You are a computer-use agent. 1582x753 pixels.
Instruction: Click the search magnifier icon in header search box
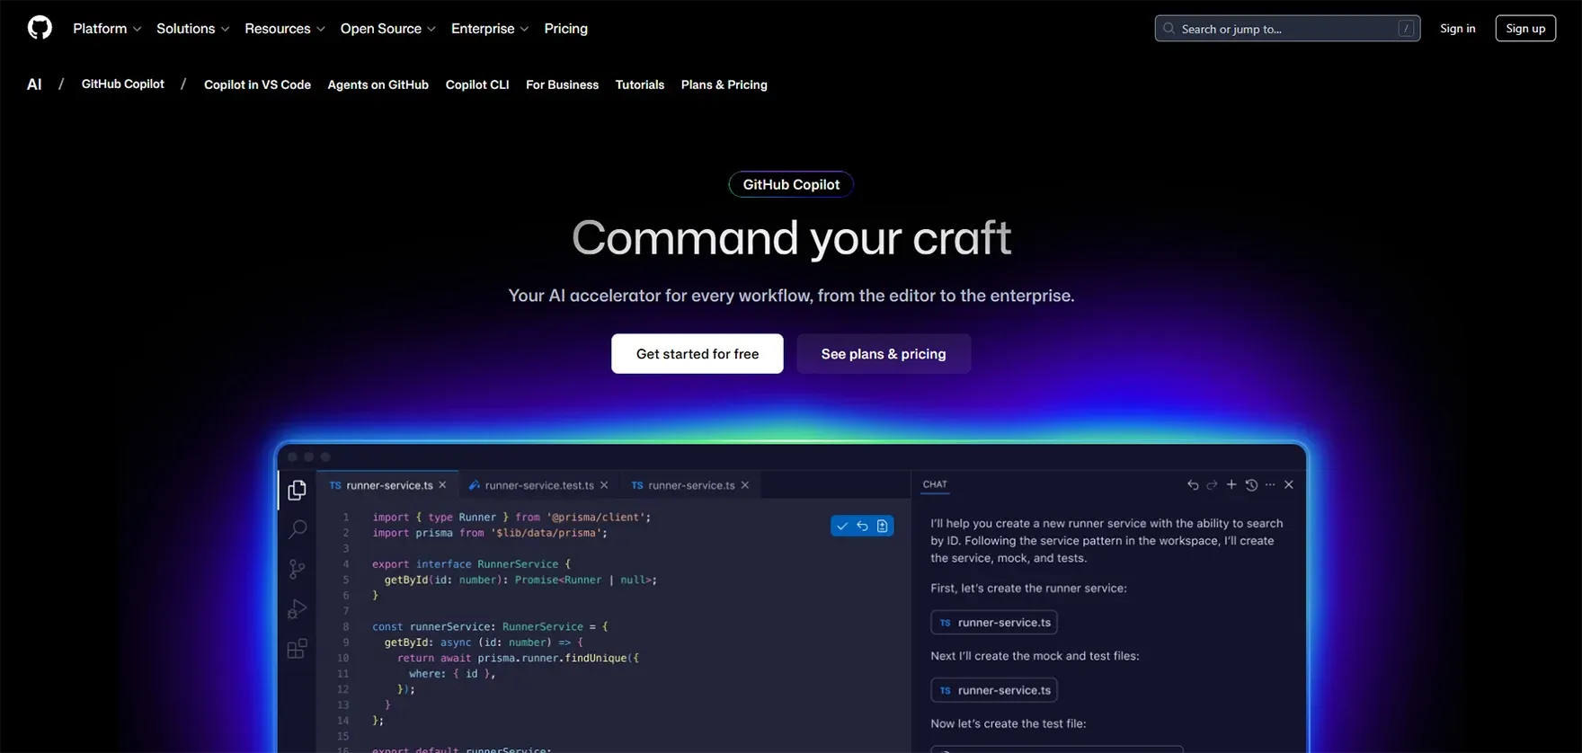1169,29
